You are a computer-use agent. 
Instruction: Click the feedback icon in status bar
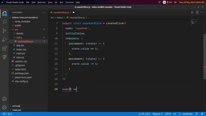(197, 114)
